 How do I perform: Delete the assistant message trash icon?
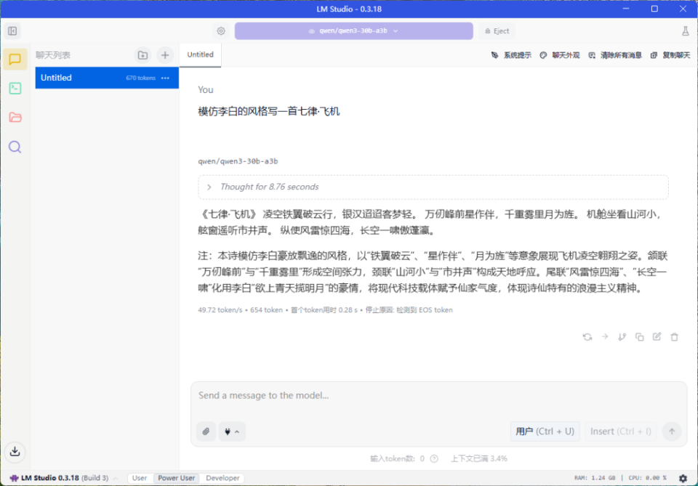click(x=675, y=337)
